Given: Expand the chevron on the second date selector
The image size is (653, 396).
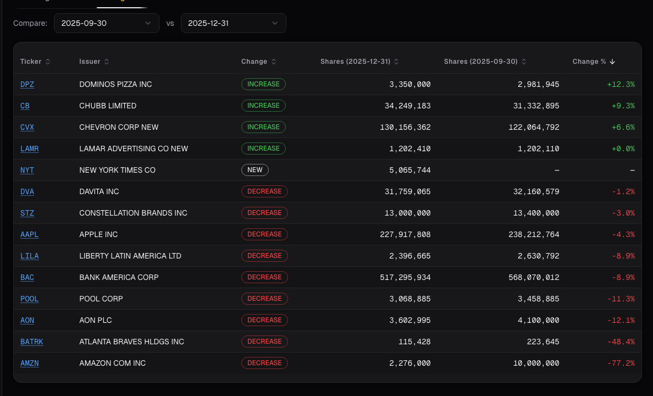Looking at the screenshot, I should point(274,23).
